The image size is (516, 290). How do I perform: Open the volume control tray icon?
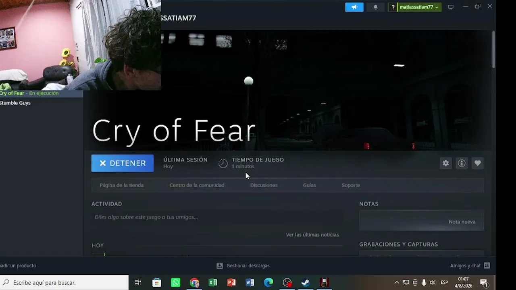click(x=433, y=282)
